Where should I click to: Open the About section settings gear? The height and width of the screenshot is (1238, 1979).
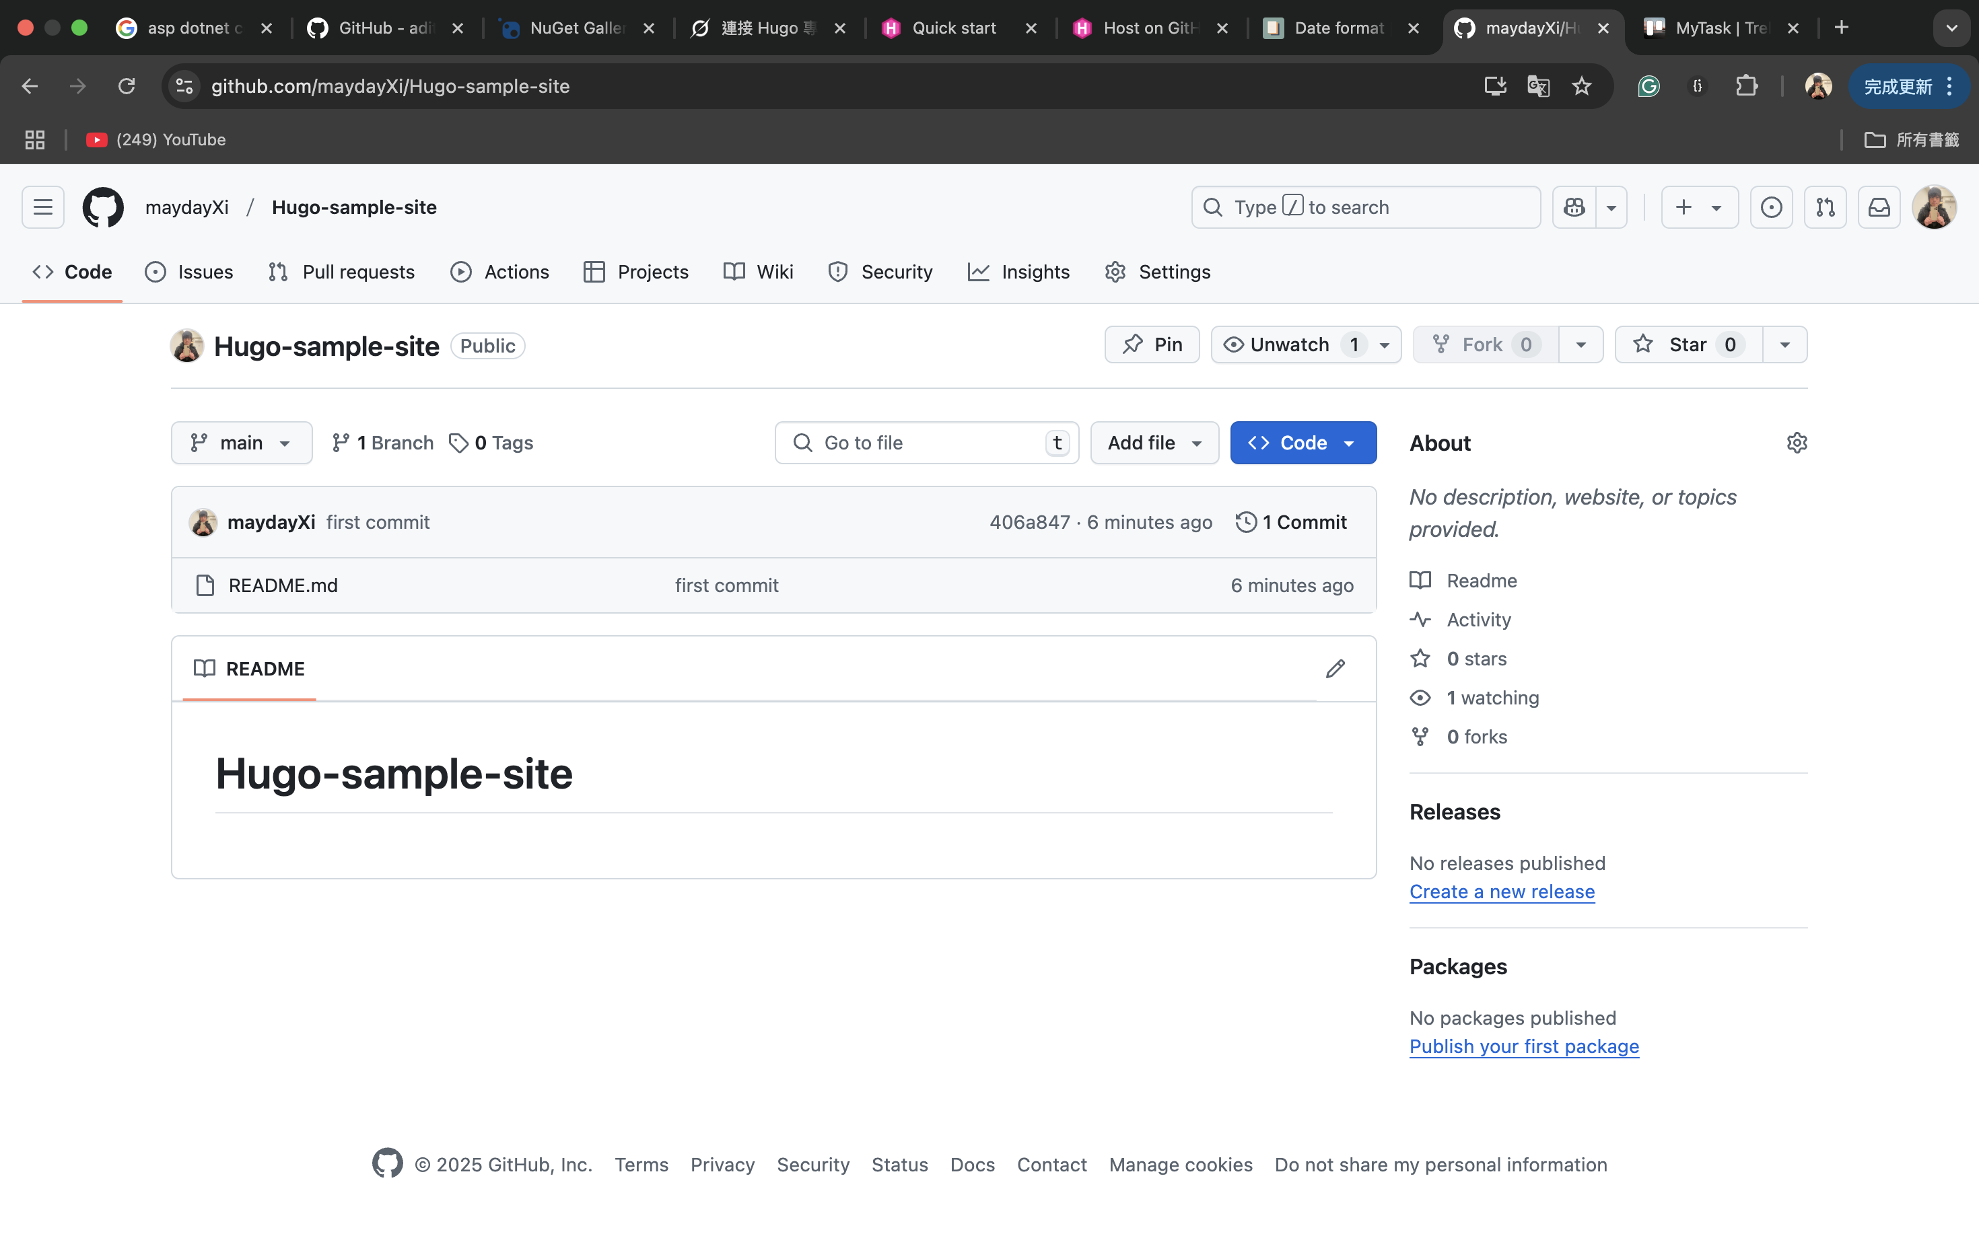click(x=1797, y=443)
